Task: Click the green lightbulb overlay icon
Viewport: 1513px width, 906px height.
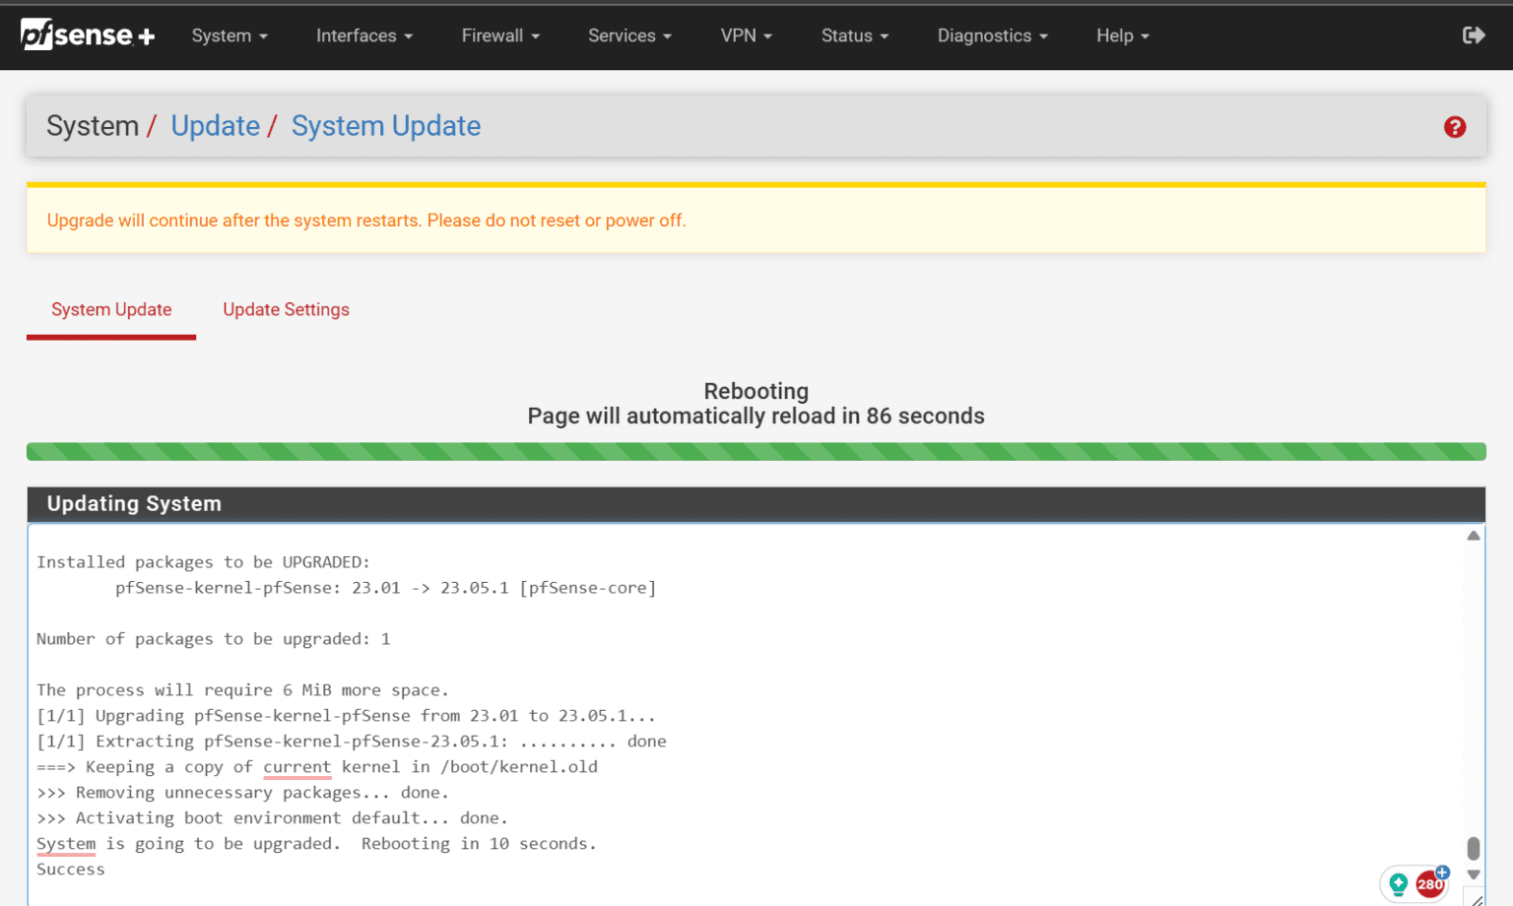Action: (1398, 884)
